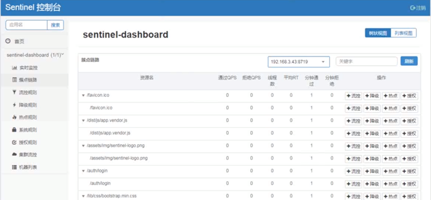Collapse the top-level /dist/js/app.vendor.js tree node
431x200 pixels.
pos(83,120)
